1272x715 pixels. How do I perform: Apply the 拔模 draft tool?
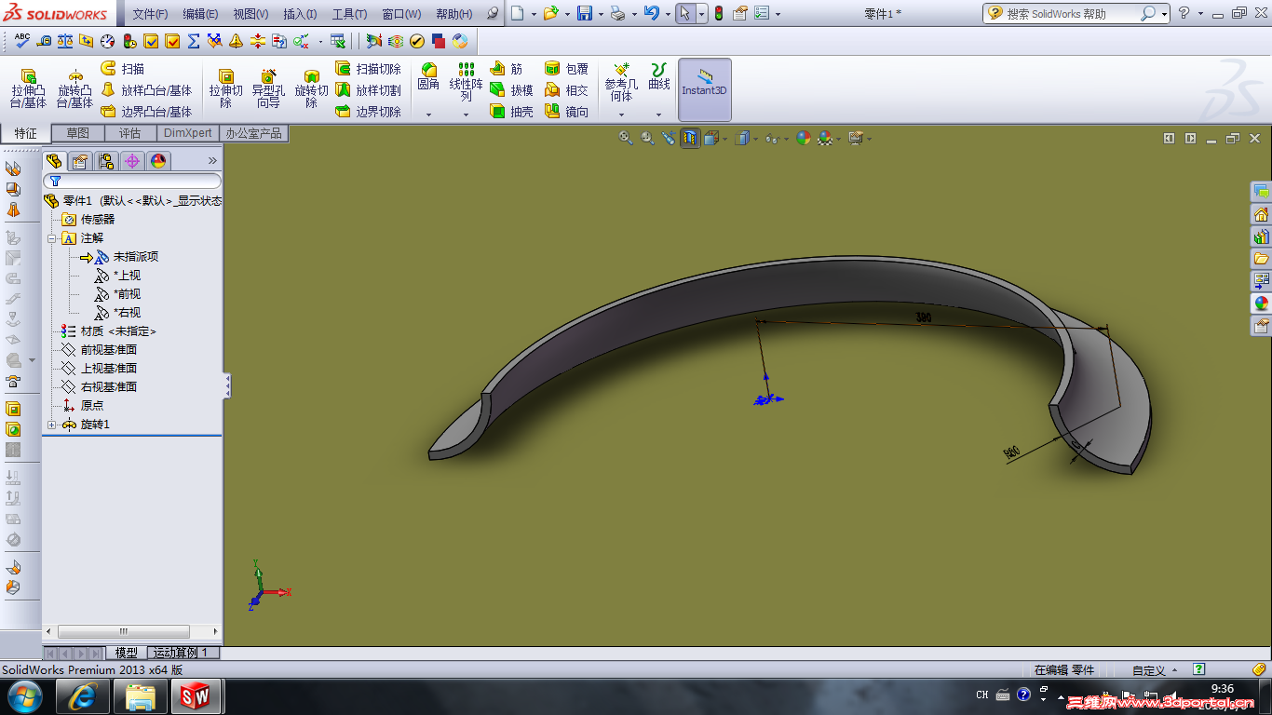click(511, 90)
